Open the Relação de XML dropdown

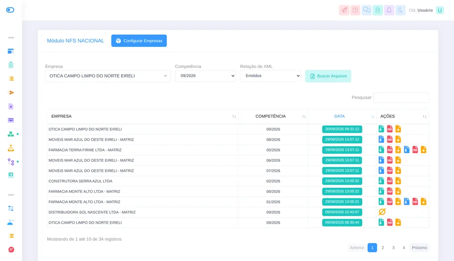click(271, 76)
